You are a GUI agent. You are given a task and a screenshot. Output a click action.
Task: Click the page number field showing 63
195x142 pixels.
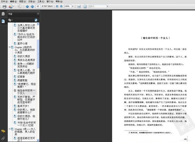click(x=38, y=6)
